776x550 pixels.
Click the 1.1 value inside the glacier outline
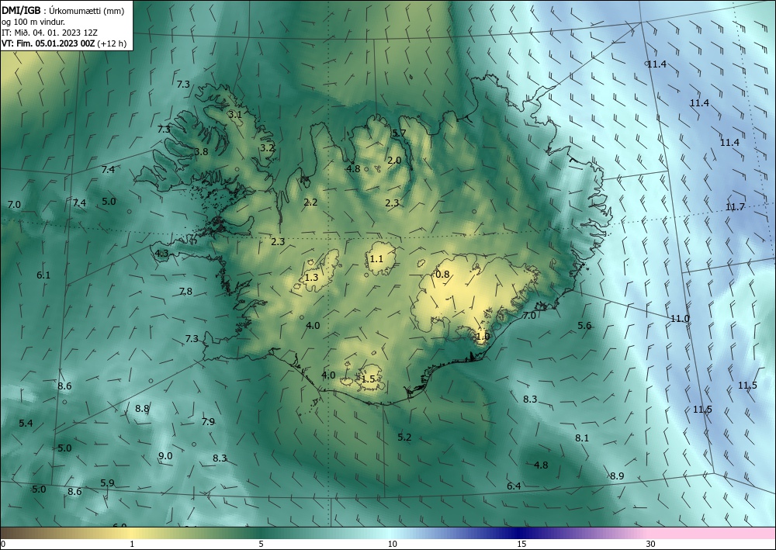(x=376, y=258)
